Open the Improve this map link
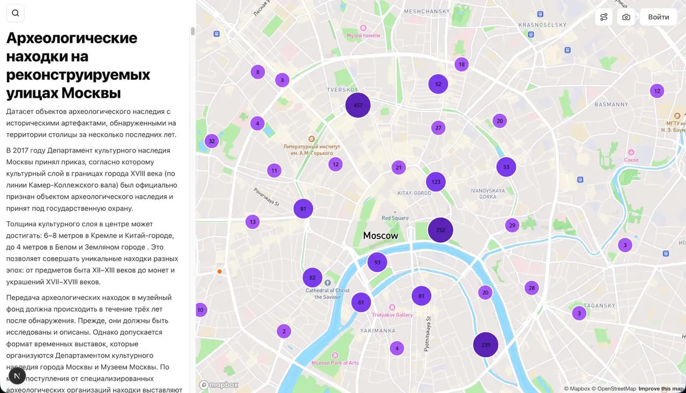Viewport: 686px width, 393px height. (x=662, y=389)
